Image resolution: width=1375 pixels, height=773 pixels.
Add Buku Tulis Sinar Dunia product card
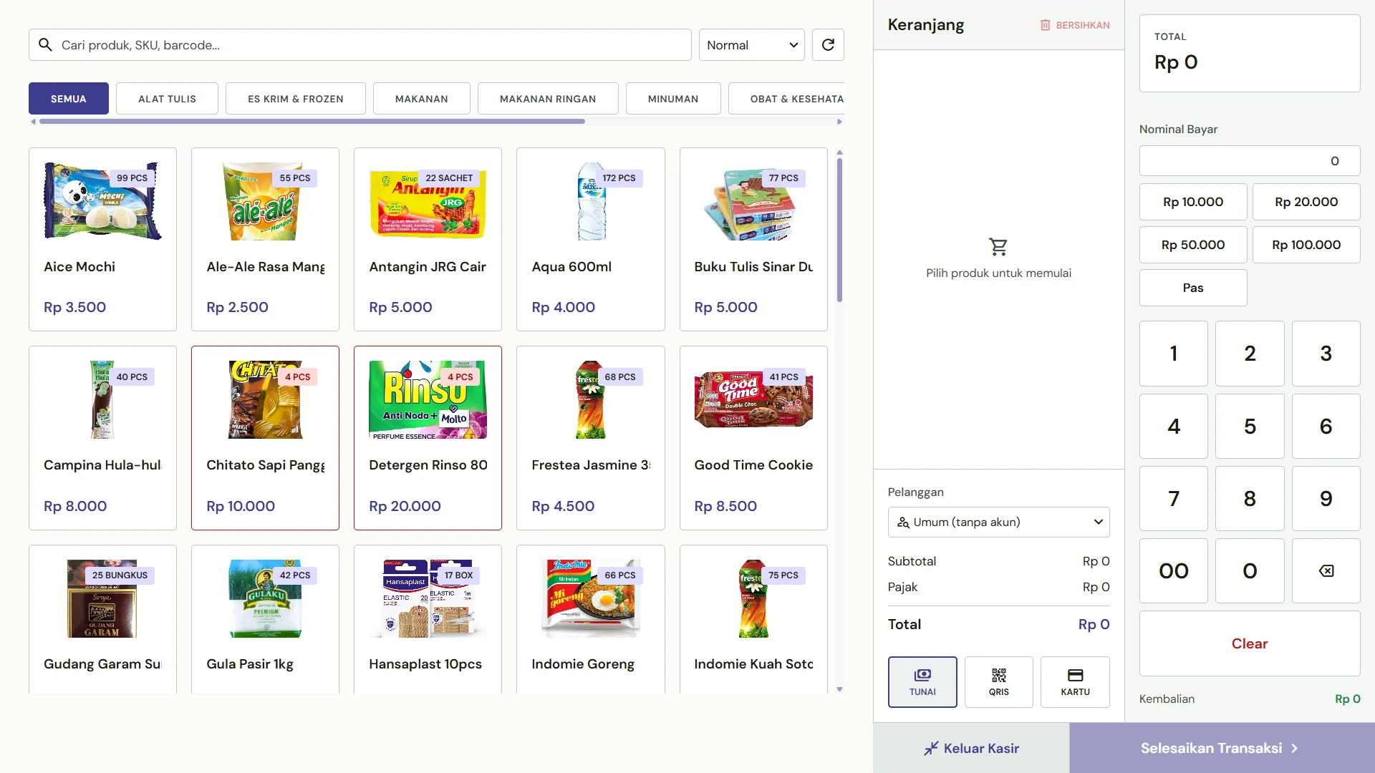coord(753,239)
